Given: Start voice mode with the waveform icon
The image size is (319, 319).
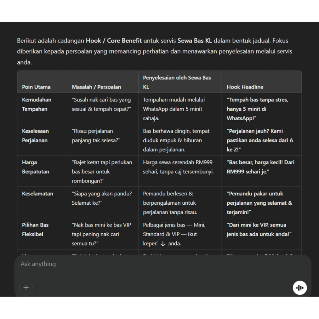Looking at the screenshot, I should 300,288.
